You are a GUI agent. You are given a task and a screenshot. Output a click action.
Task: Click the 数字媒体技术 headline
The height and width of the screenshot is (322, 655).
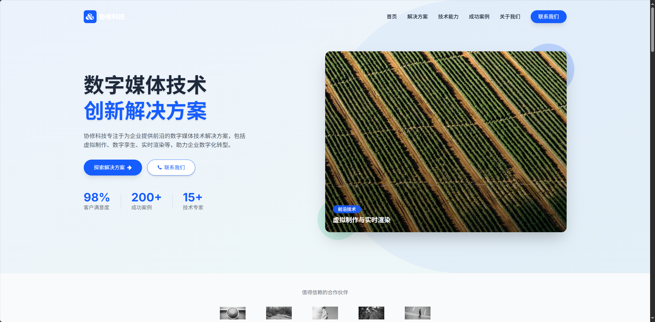point(145,85)
